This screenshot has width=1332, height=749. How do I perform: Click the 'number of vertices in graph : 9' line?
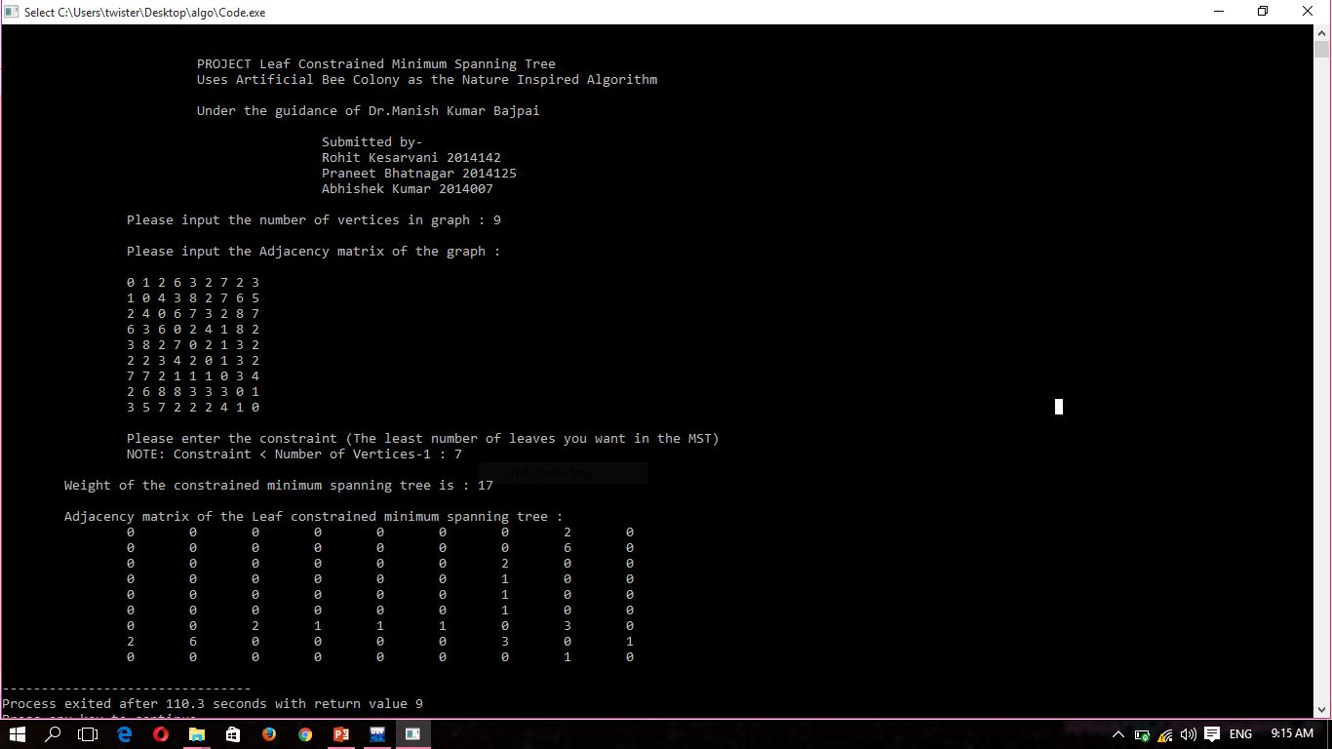(314, 219)
